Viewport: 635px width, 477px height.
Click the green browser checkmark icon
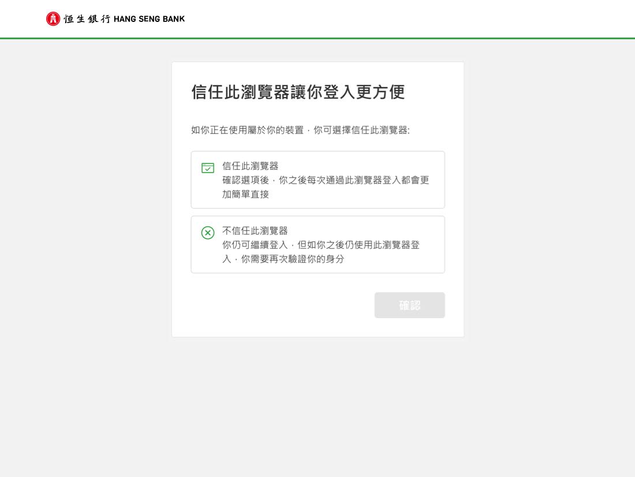208,168
